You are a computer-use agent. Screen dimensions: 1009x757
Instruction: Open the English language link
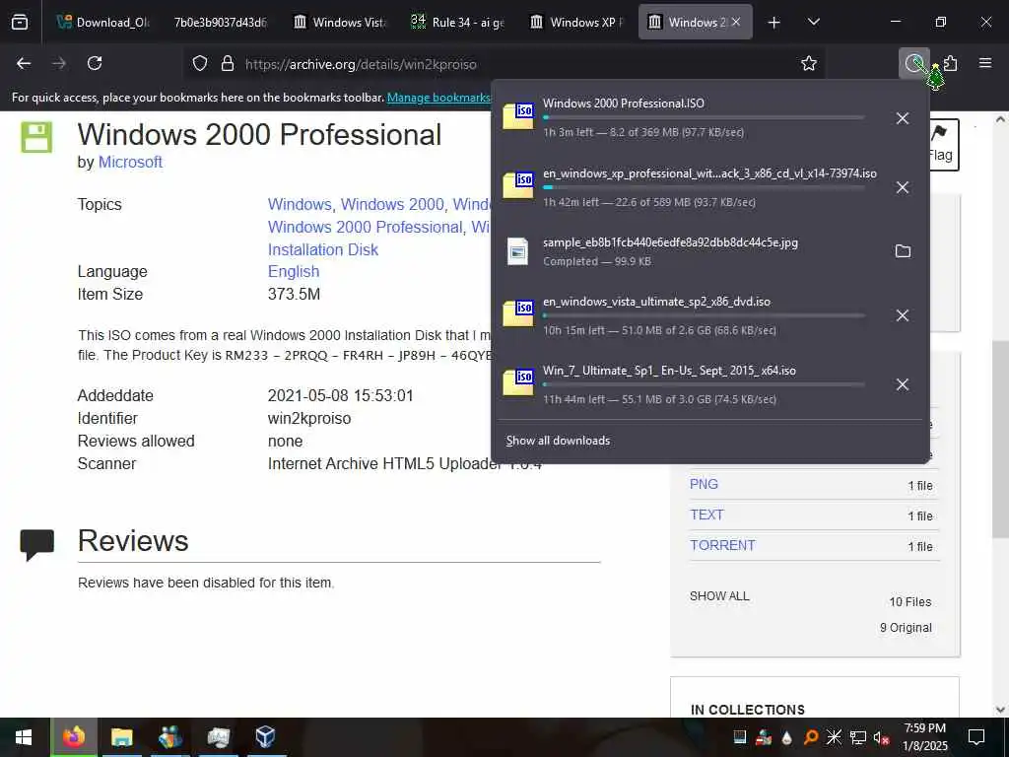pyautogui.click(x=294, y=272)
